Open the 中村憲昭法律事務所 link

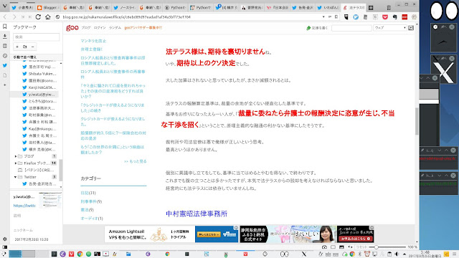[197, 214]
